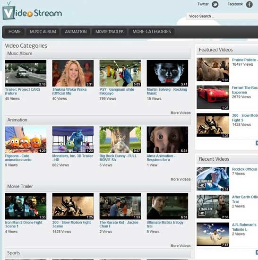The width and height of the screenshot is (258, 260).
Task: Click the '796 Views' text under PSY
Action: point(108,99)
